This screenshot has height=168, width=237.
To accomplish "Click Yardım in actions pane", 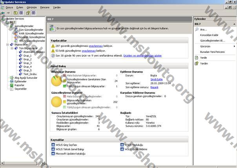I will click(x=204, y=63).
